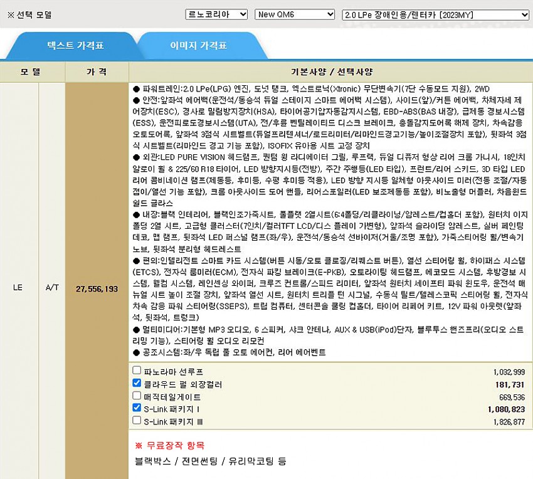
Task: Click the 1,826,877 package price
Action: click(x=509, y=422)
